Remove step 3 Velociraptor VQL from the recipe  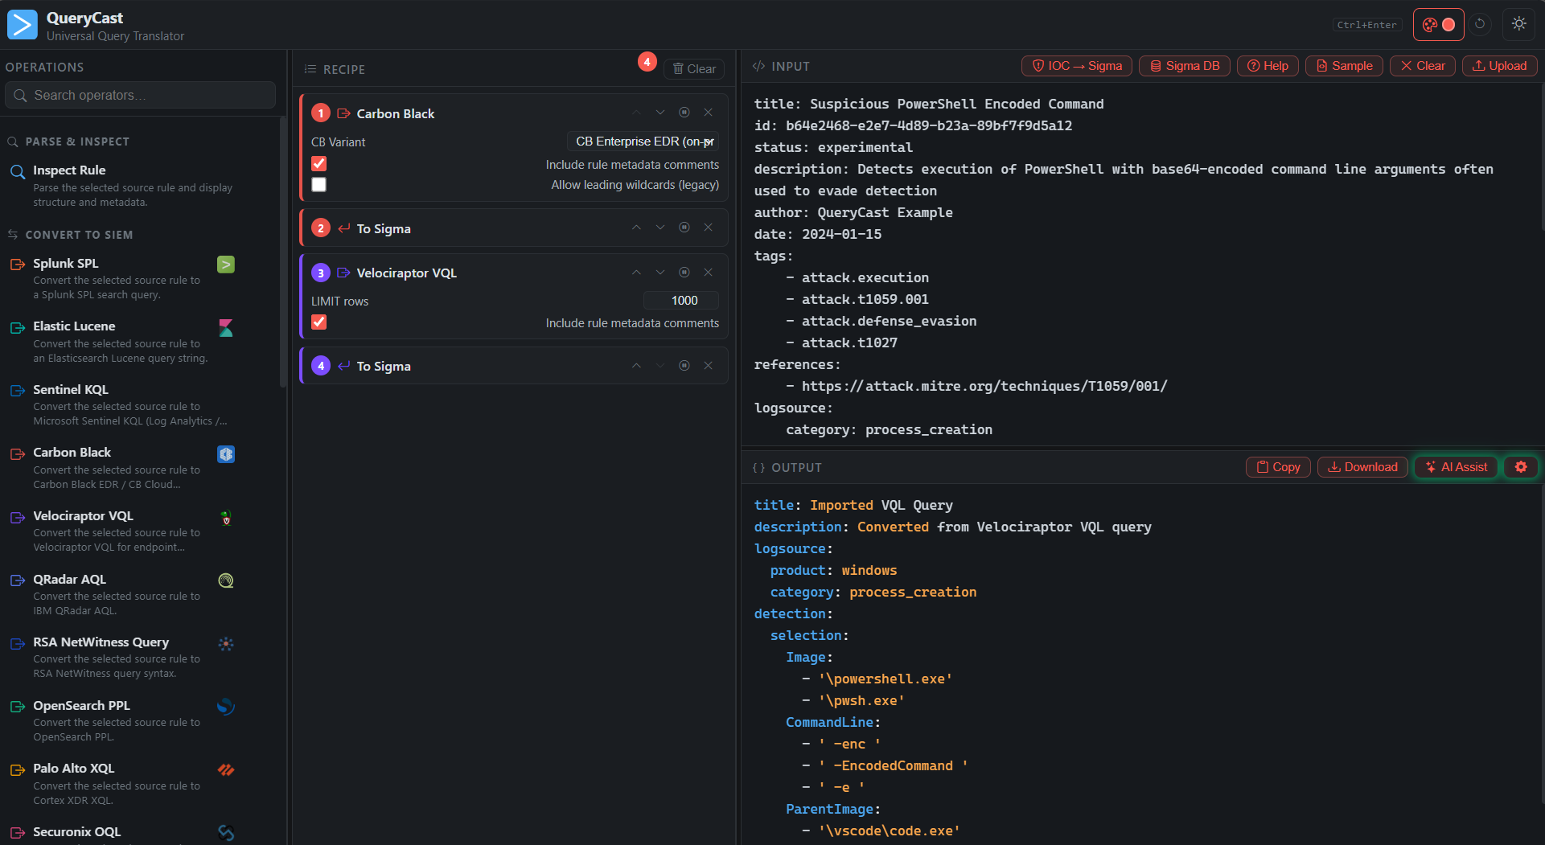[x=709, y=273]
